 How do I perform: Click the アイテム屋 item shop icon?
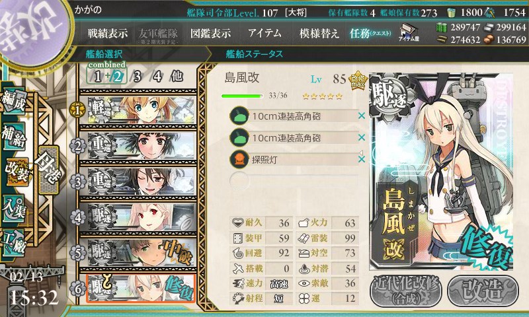[409, 32]
